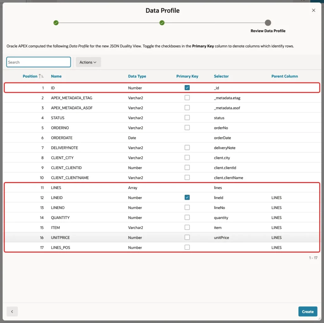Click the client.city selector cell

(222, 158)
